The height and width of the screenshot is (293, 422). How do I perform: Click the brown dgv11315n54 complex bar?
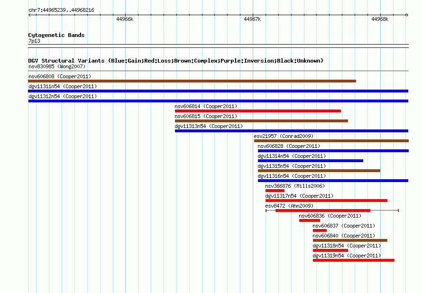[319, 171]
